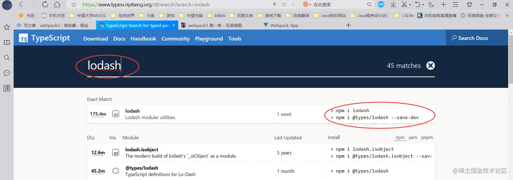The width and height of the screenshot is (513, 180).
Task: Select the yarn install option
Action: (413, 137)
